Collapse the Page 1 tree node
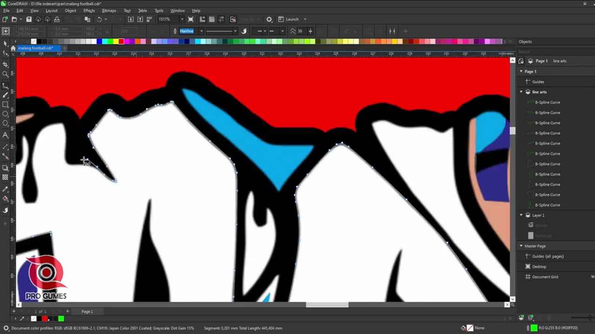This screenshot has width=595, height=334. [521, 71]
